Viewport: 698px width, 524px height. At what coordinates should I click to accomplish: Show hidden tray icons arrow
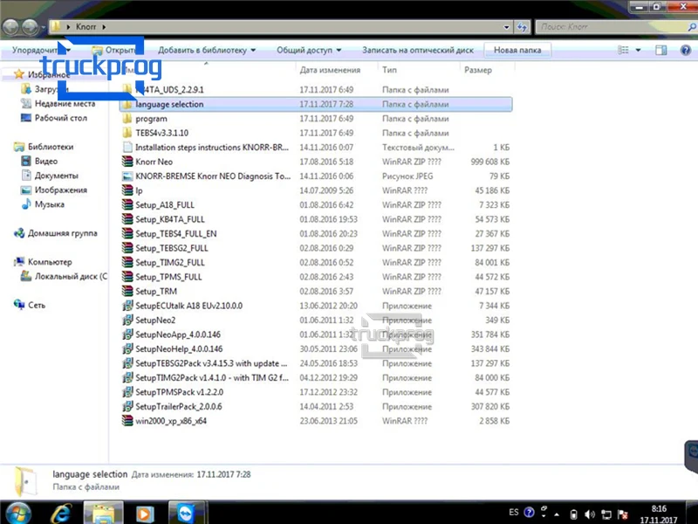click(x=557, y=514)
